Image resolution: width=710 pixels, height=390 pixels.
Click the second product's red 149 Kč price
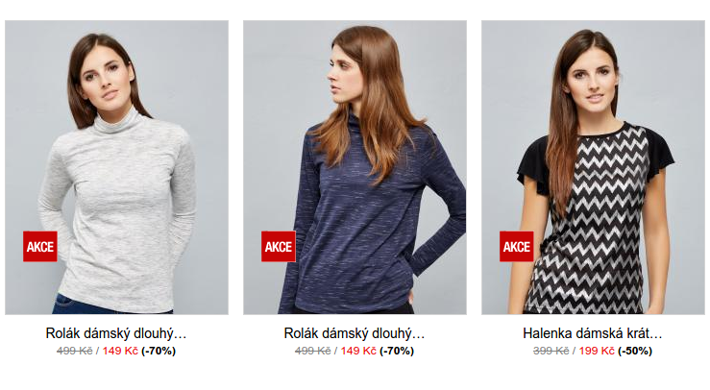point(358,351)
